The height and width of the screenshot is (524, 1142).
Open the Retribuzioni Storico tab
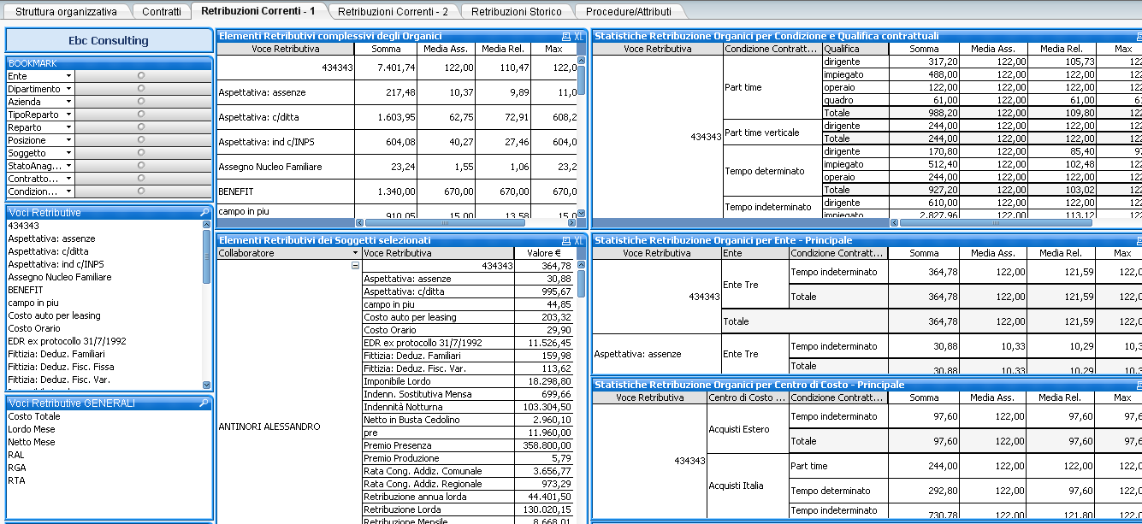tap(517, 12)
